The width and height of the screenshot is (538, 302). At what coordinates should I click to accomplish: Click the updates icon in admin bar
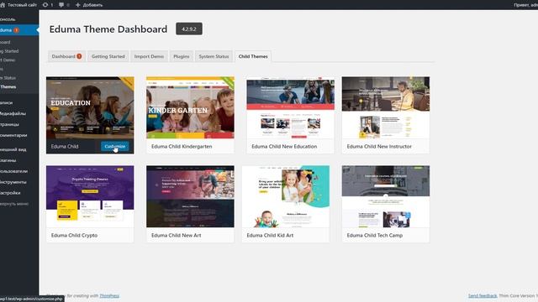click(x=45, y=5)
